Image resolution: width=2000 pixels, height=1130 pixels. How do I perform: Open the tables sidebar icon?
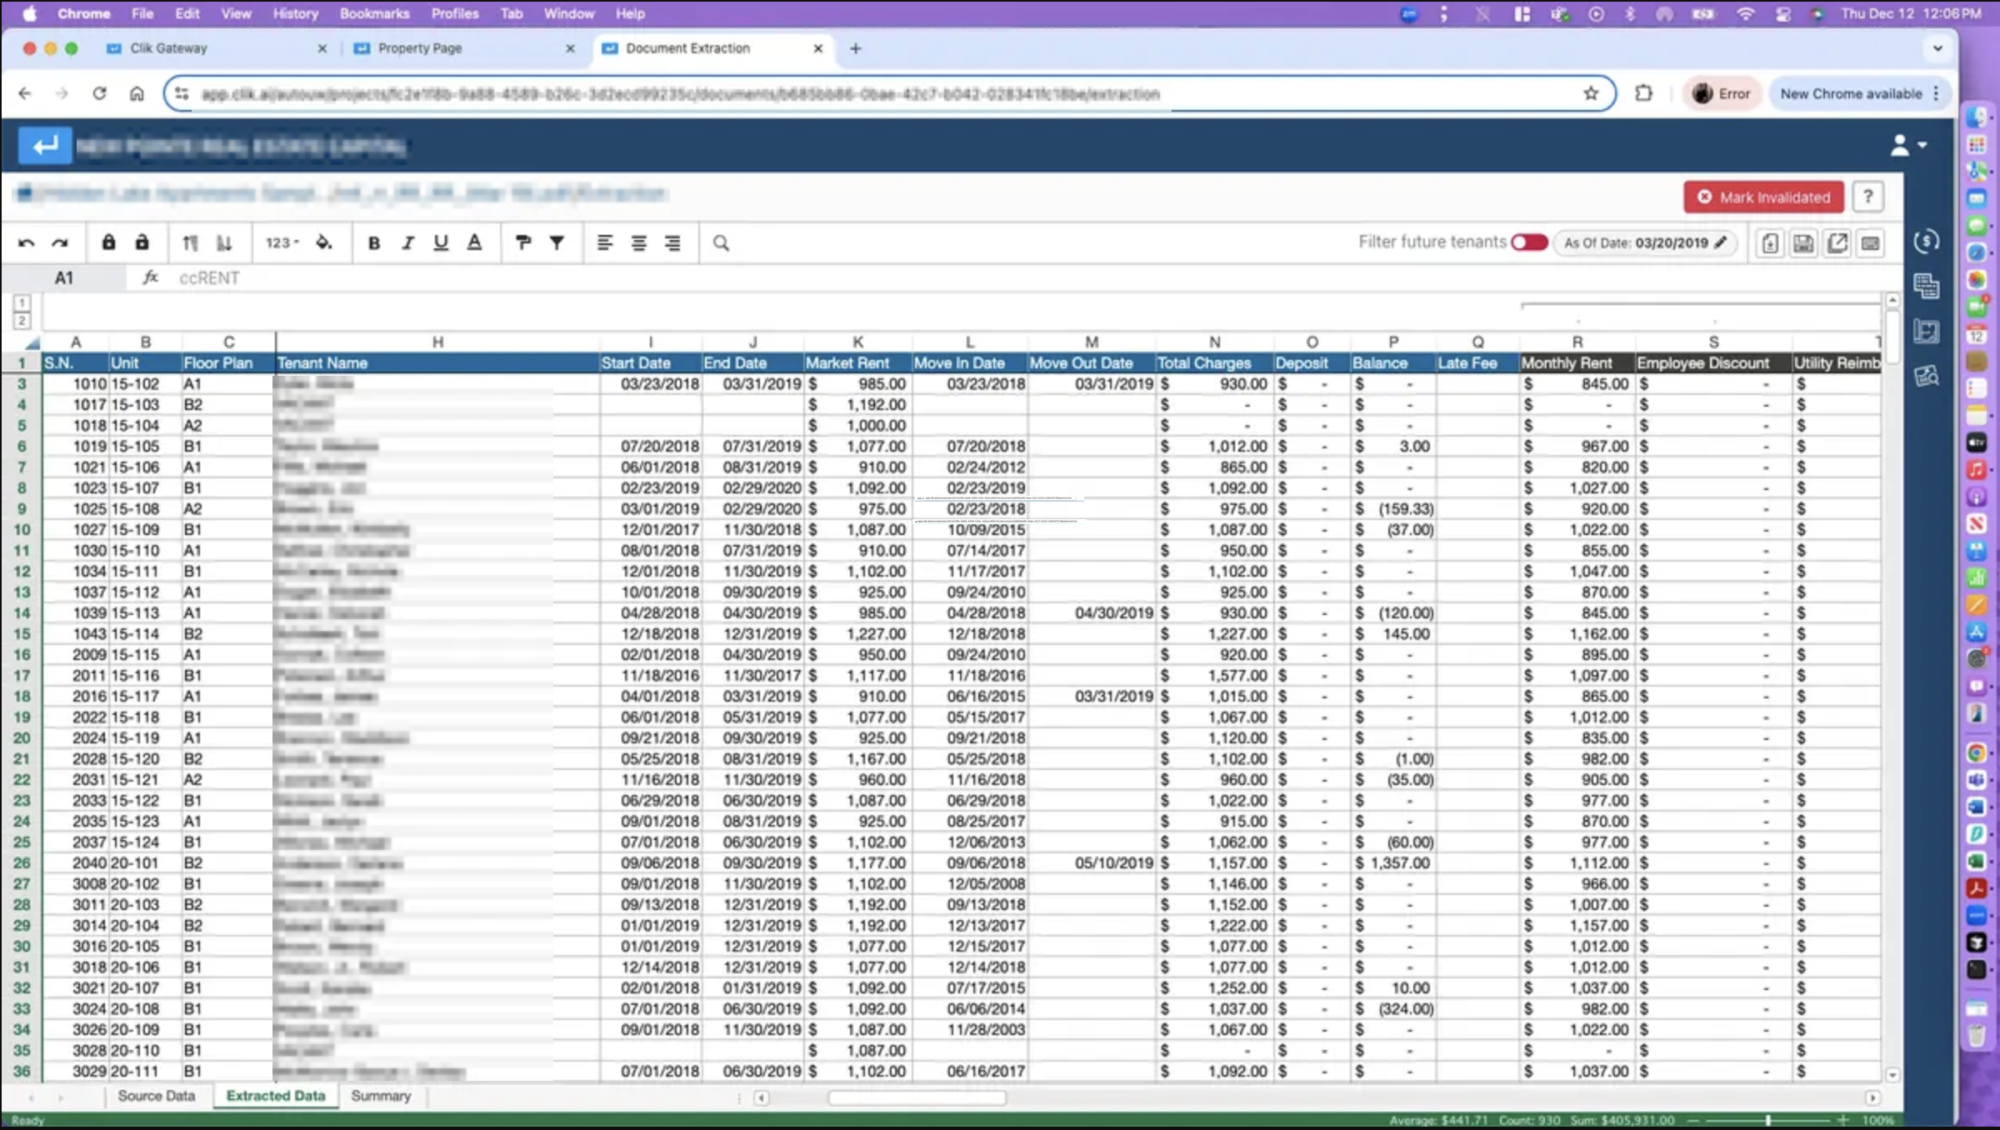tap(1927, 286)
